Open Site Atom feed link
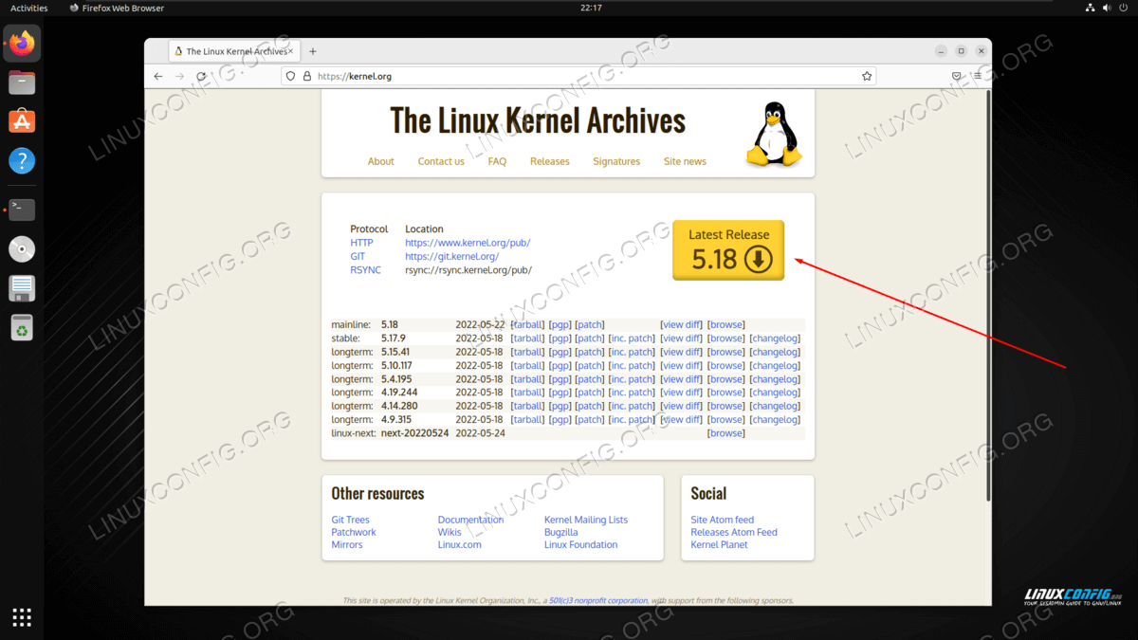1138x640 pixels. tap(723, 520)
